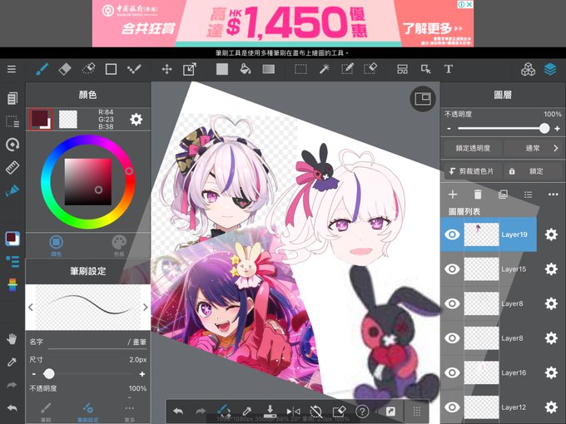Open Layer16 settings gear
This screenshot has height=424, width=566.
point(551,372)
